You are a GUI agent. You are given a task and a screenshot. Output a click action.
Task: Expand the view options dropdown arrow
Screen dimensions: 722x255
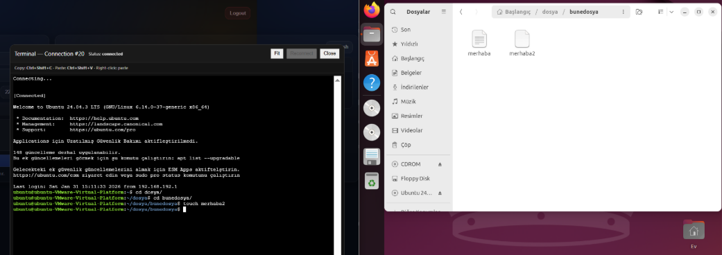(671, 12)
